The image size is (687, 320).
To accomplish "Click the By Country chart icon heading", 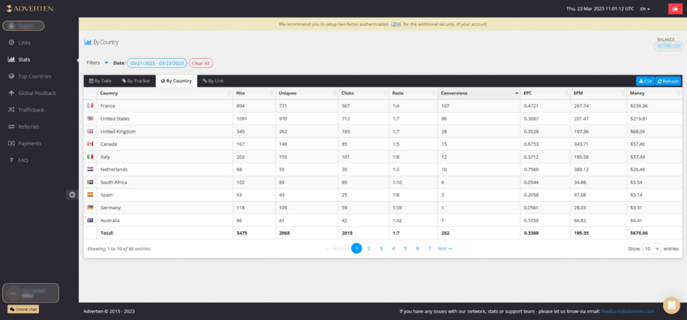I will (88, 42).
